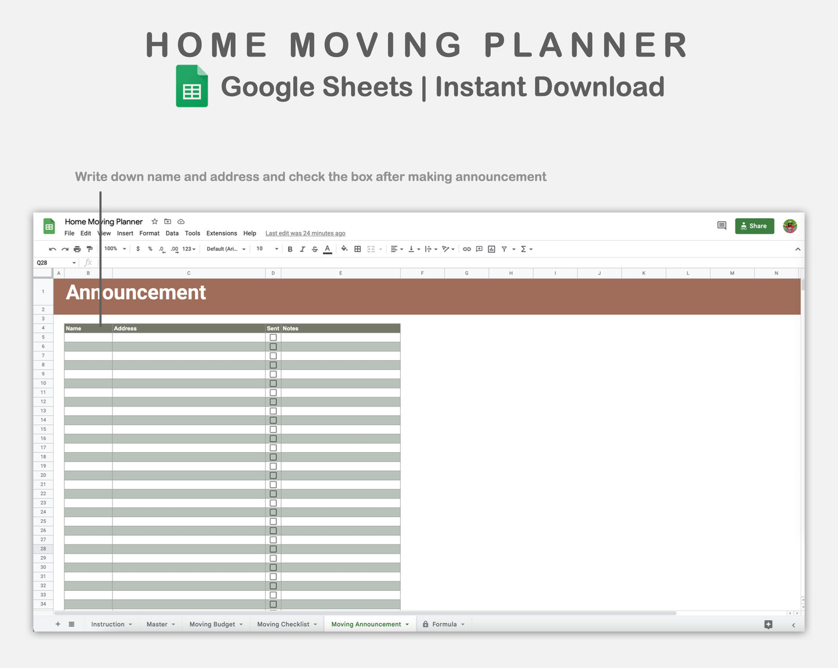Select the Print icon in the toolbar
The height and width of the screenshot is (668, 838).
tap(77, 249)
